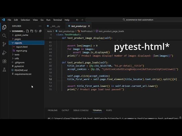Select the test_product.py editor tab
This screenshot has width=182, height=136.
coord(78,26)
